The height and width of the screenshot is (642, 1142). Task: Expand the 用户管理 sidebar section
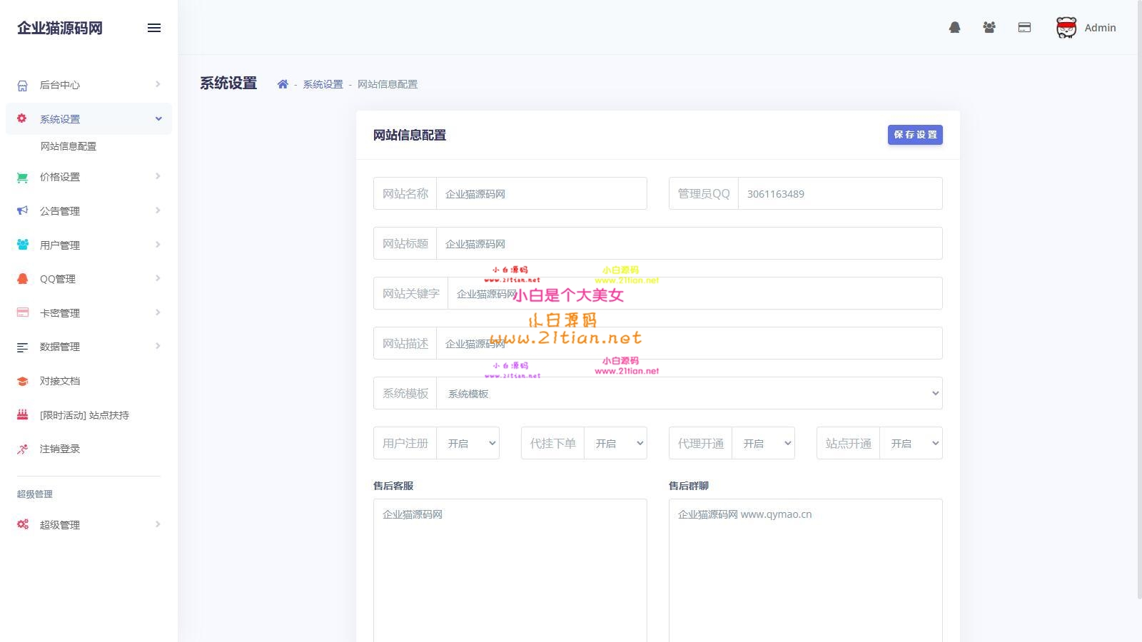pos(60,245)
